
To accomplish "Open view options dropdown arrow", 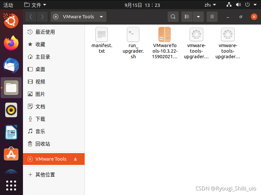I will (x=198, y=17).
